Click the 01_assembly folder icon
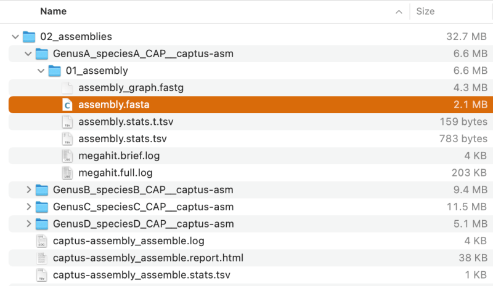Image resolution: width=493 pixels, height=286 pixels. pos(54,71)
